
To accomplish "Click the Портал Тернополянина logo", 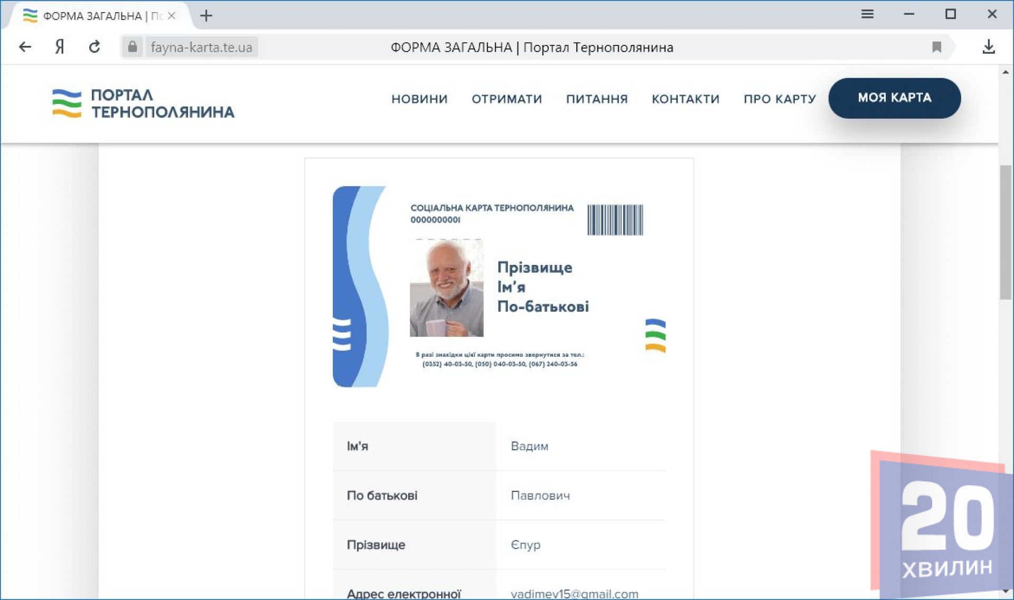I will 143,103.
